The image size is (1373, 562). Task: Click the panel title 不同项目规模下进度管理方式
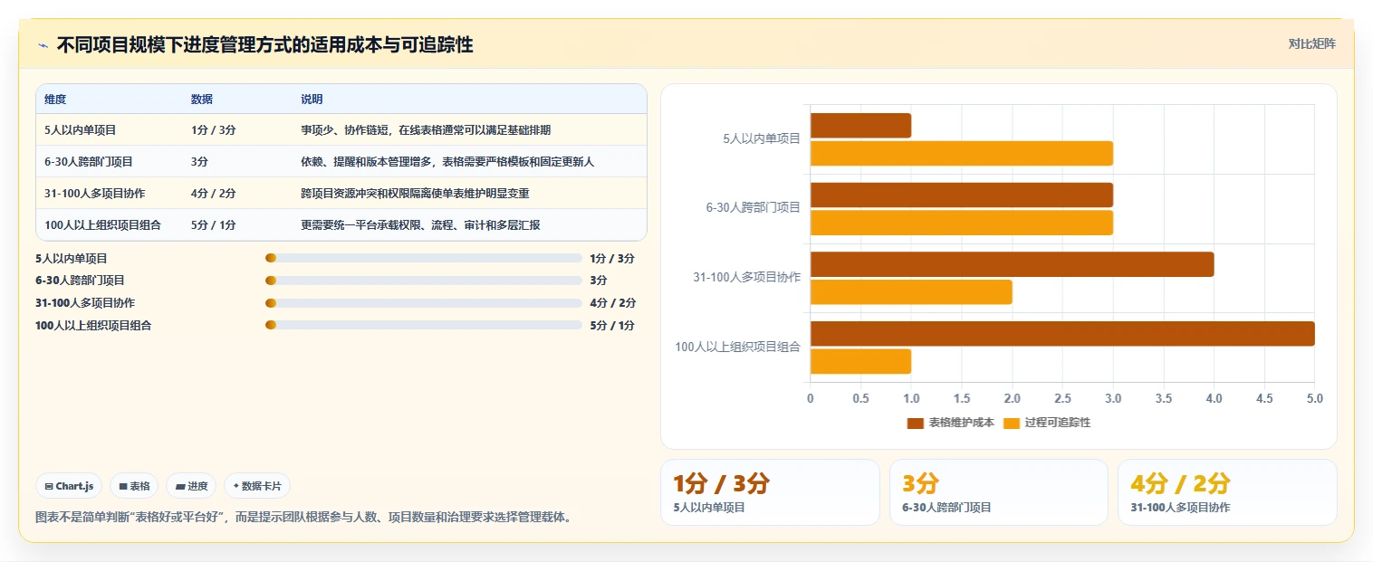pyautogui.click(x=264, y=44)
